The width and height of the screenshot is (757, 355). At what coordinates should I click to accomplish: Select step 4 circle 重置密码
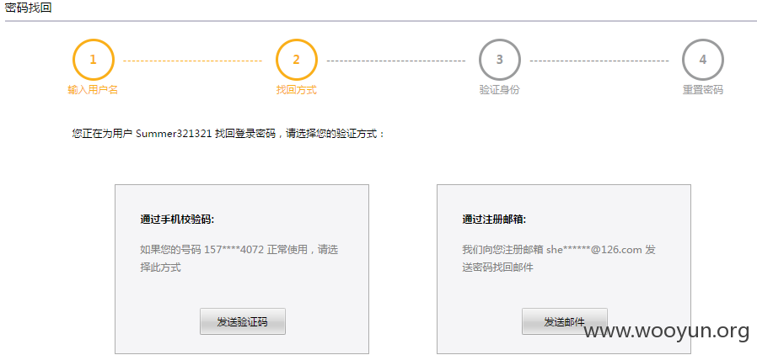pyautogui.click(x=703, y=60)
